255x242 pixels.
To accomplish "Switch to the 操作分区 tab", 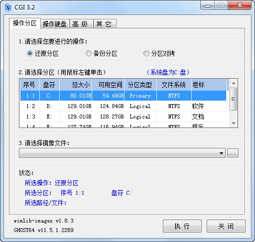I will tap(25, 23).
